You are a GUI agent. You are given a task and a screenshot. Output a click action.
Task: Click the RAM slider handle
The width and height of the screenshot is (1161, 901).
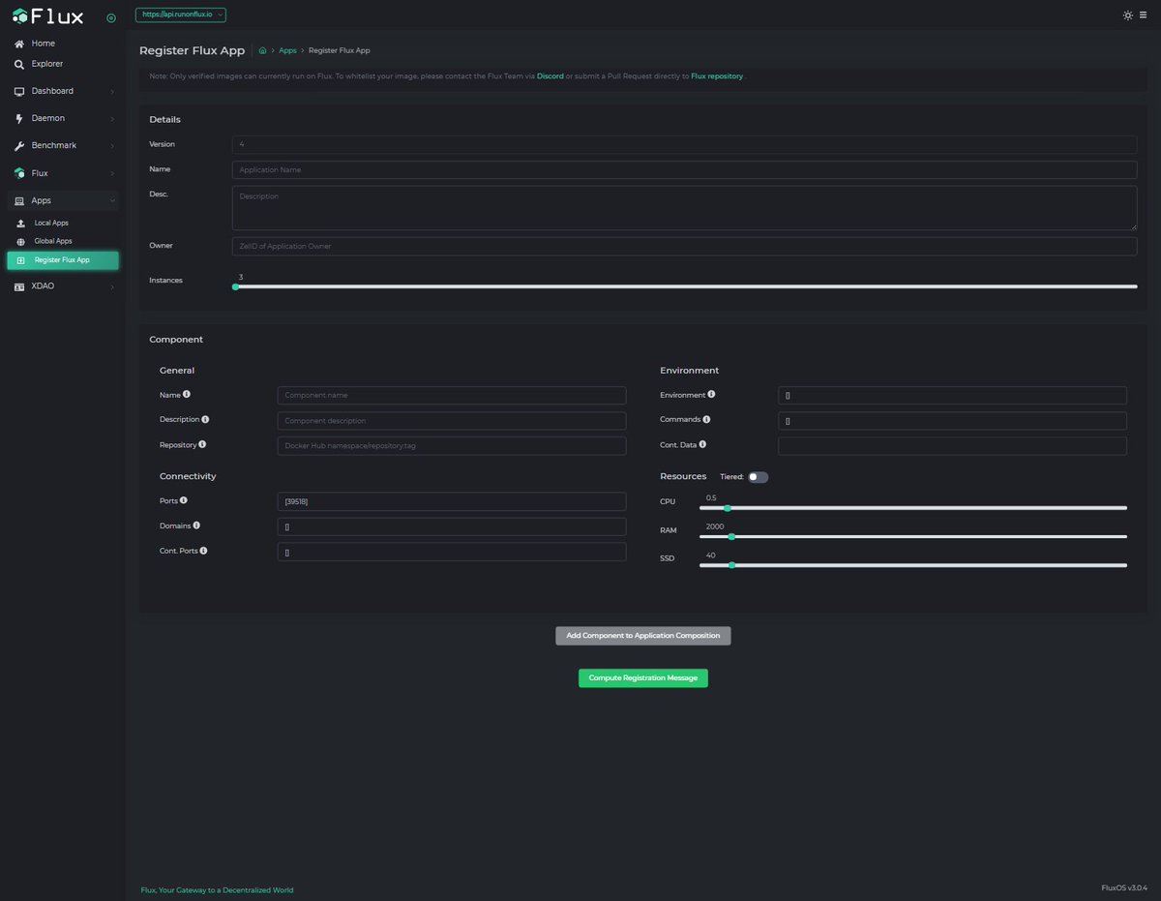[731, 536]
